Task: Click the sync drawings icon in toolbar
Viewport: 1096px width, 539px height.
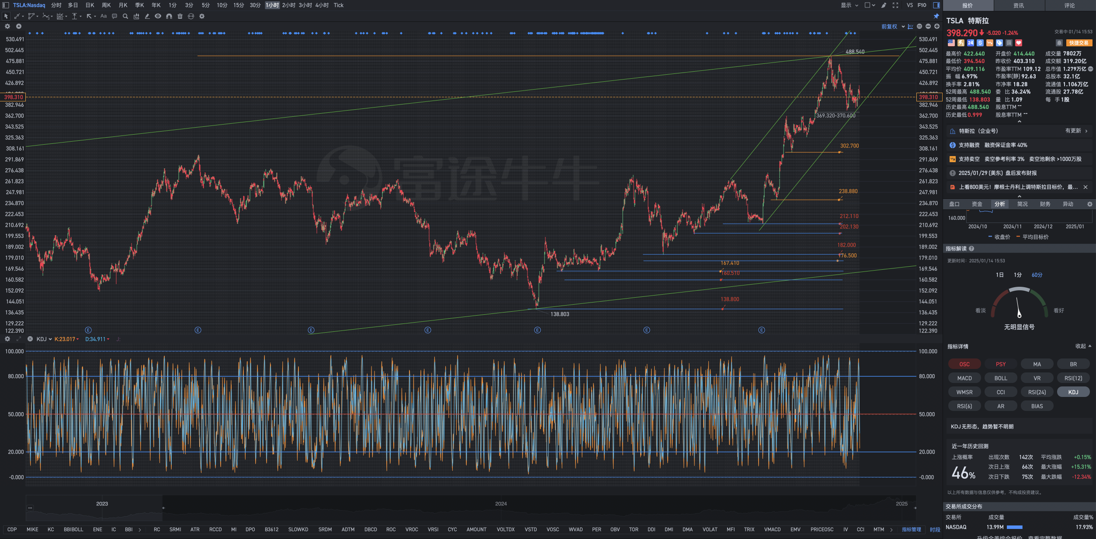Action: click(x=191, y=16)
